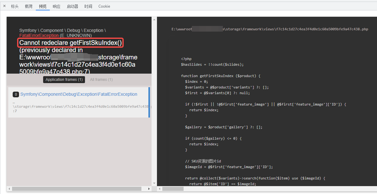Screen dimensions: 377x194
Task: Click left arrow of left horizontal scrollbar
Action: [x=9, y=189]
